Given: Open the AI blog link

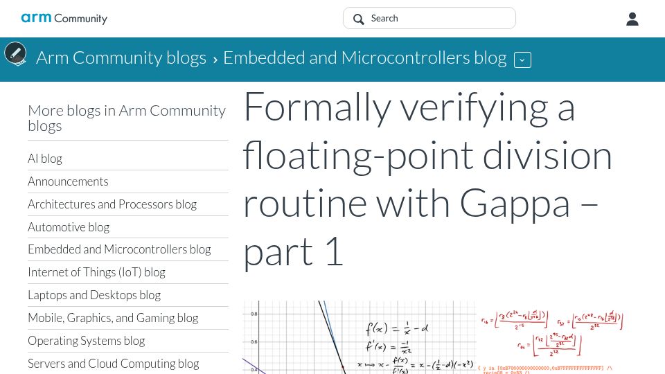Looking at the screenshot, I should (x=45, y=159).
